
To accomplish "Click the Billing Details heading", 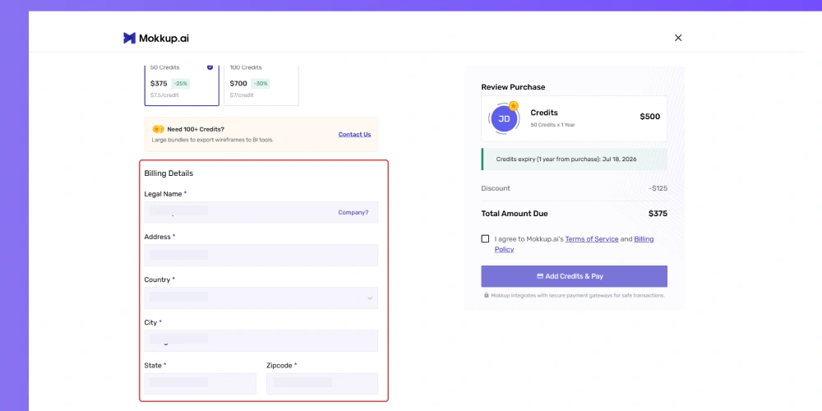I will [169, 173].
